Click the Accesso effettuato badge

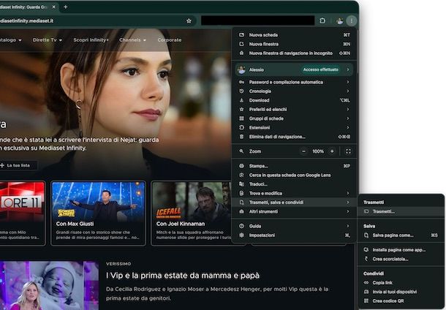click(320, 69)
